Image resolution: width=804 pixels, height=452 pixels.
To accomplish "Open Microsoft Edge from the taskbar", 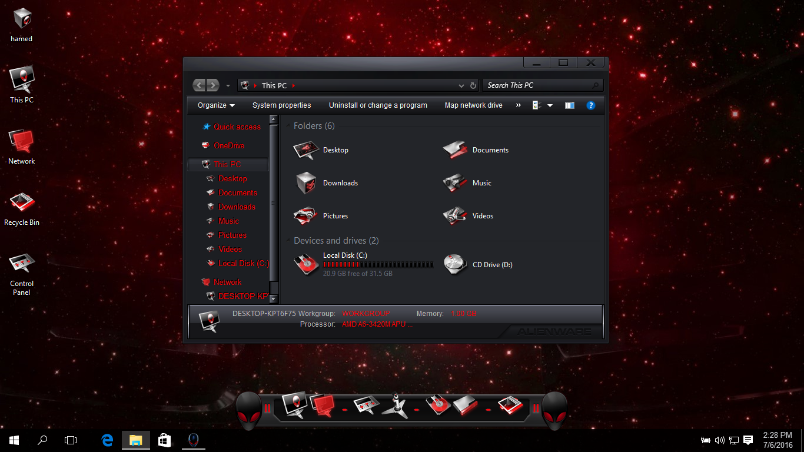I will pos(107,440).
